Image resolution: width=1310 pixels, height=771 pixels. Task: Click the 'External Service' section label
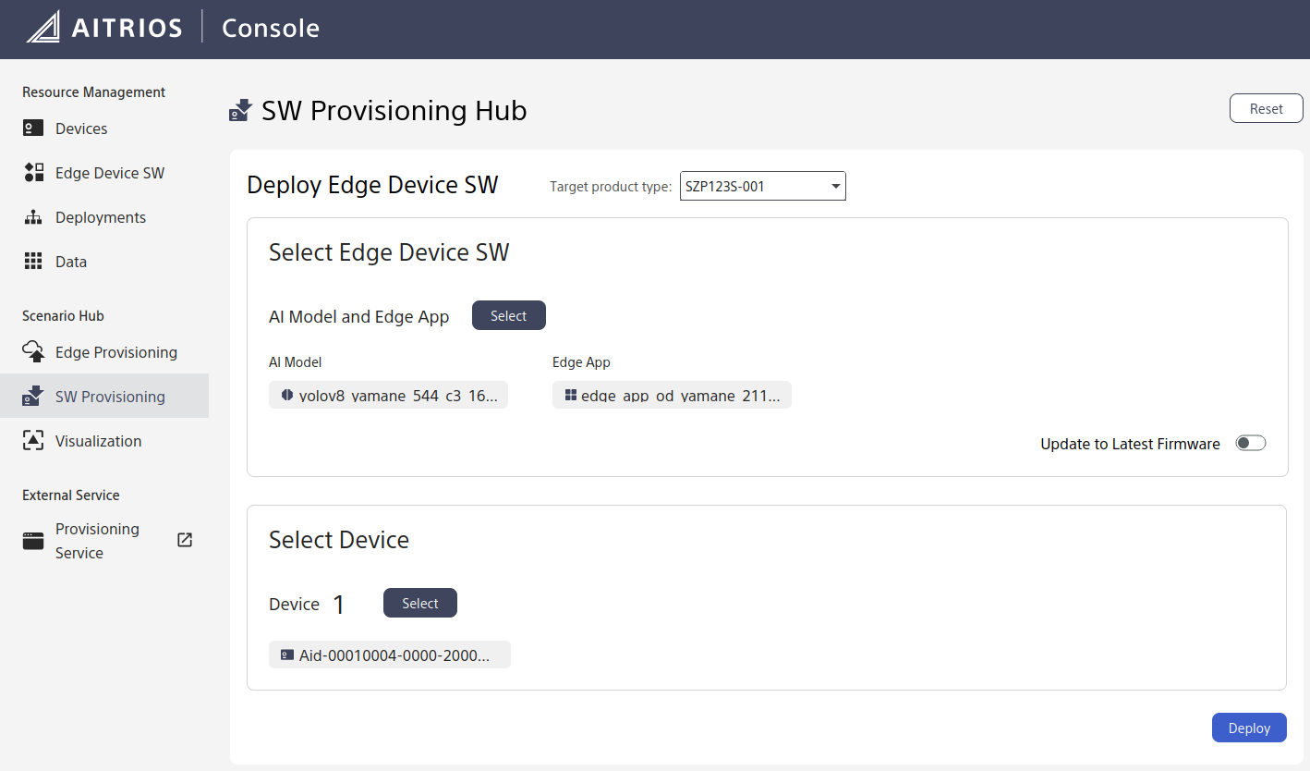pos(71,496)
